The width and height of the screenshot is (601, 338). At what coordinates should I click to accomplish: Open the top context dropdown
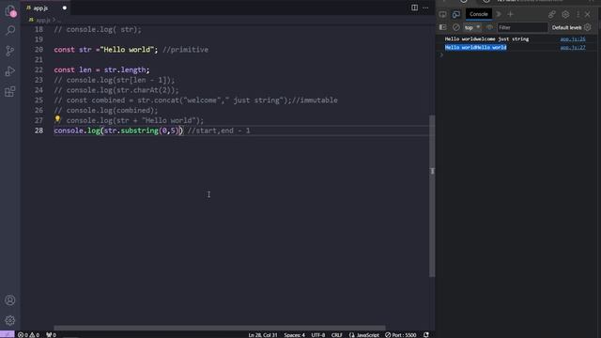[471, 27]
